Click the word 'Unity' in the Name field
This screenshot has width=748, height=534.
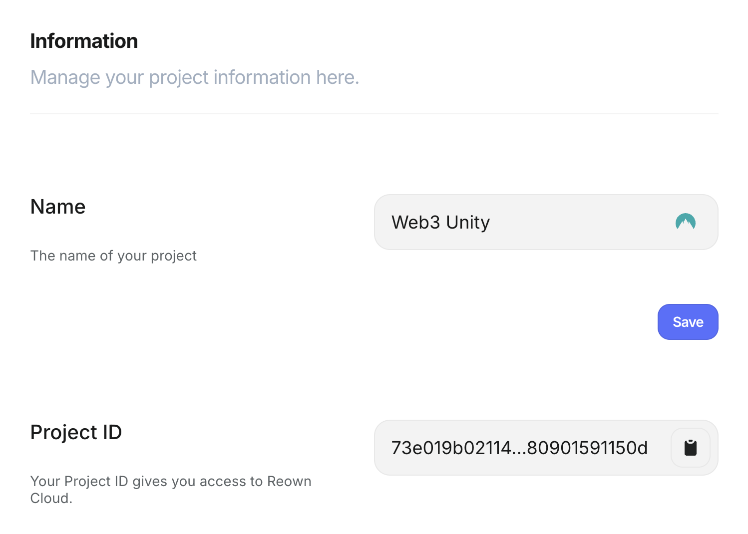[x=468, y=223]
